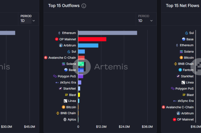The image size is (201, 133).
Task: Click the '$30.0M' axis label in left panel
Action: coord(7,127)
